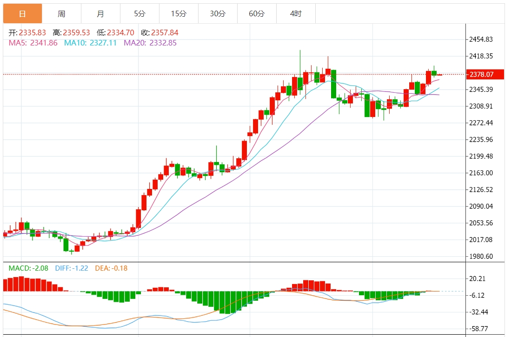The height and width of the screenshot is (337, 518).
Task: Switch to the 月 monthly tab
Action: click(100, 13)
